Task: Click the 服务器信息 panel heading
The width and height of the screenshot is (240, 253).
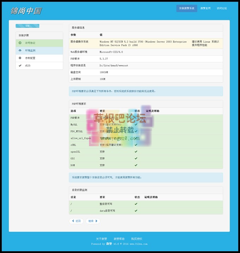Action: point(146,28)
